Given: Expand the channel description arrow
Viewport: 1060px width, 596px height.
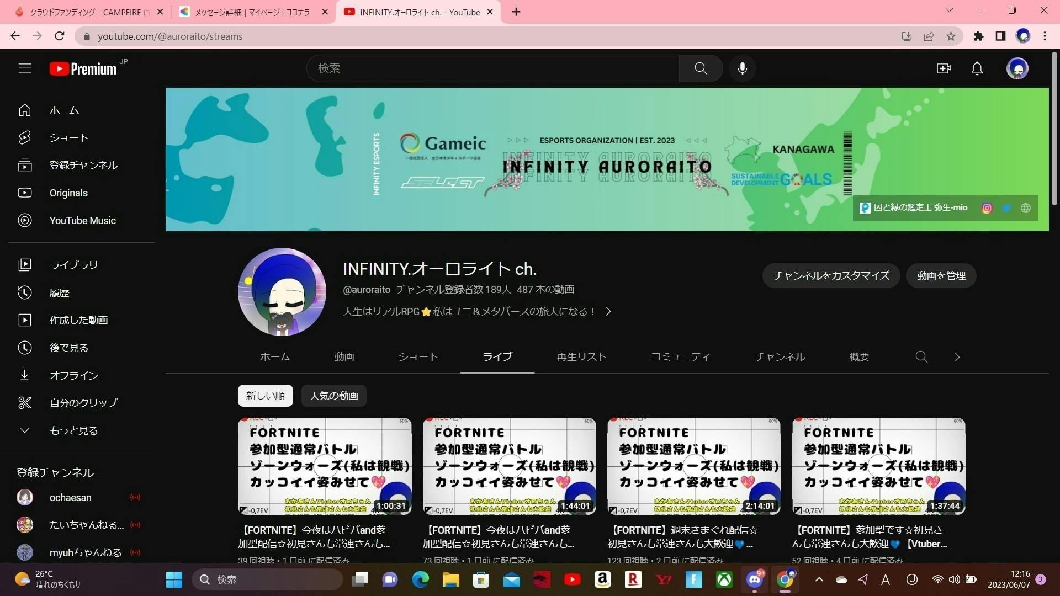Looking at the screenshot, I should [608, 311].
